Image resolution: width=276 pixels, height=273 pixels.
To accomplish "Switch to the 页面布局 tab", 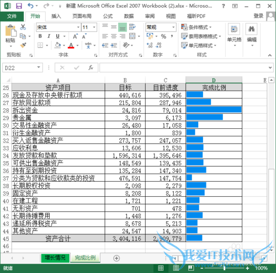I will point(82,17).
